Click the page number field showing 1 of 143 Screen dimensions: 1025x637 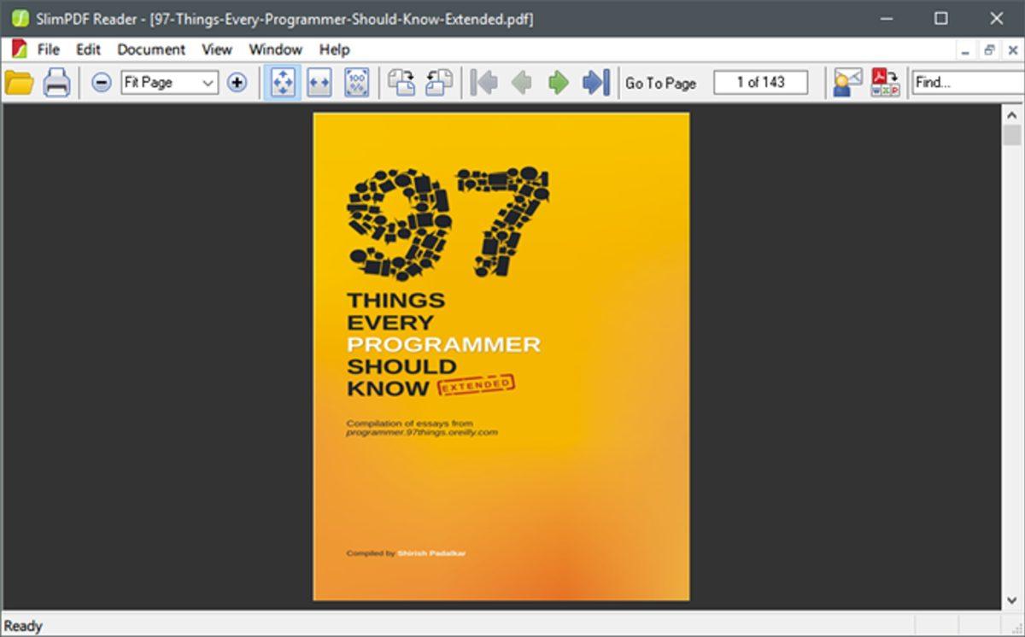click(x=760, y=83)
